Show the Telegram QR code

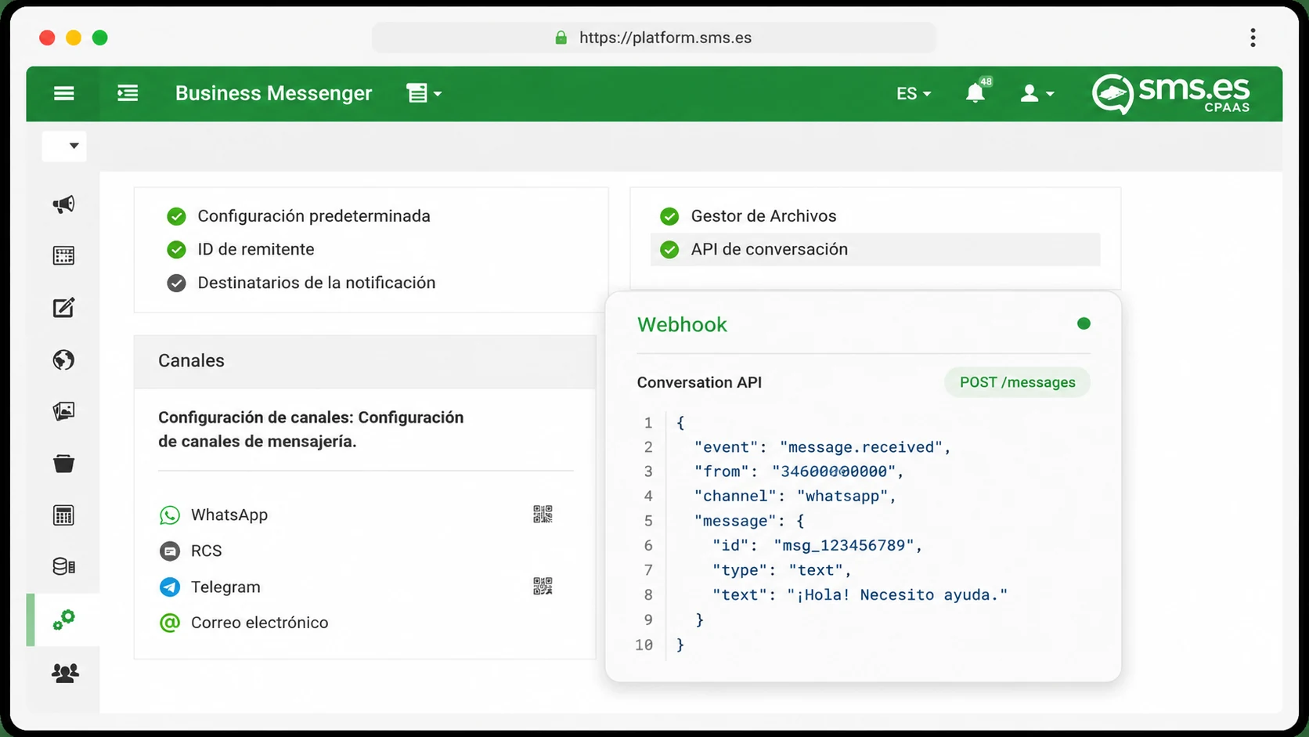click(543, 586)
